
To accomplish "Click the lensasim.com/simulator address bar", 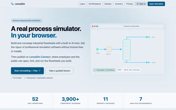I will pos(131,26).
